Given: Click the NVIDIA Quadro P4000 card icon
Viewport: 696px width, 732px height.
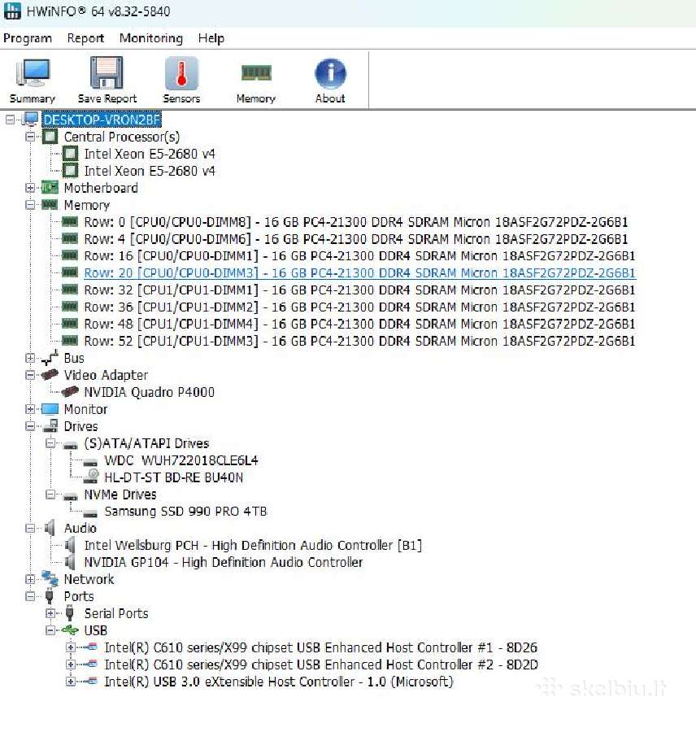Looking at the screenshot, I should click(x=70, y=392).
